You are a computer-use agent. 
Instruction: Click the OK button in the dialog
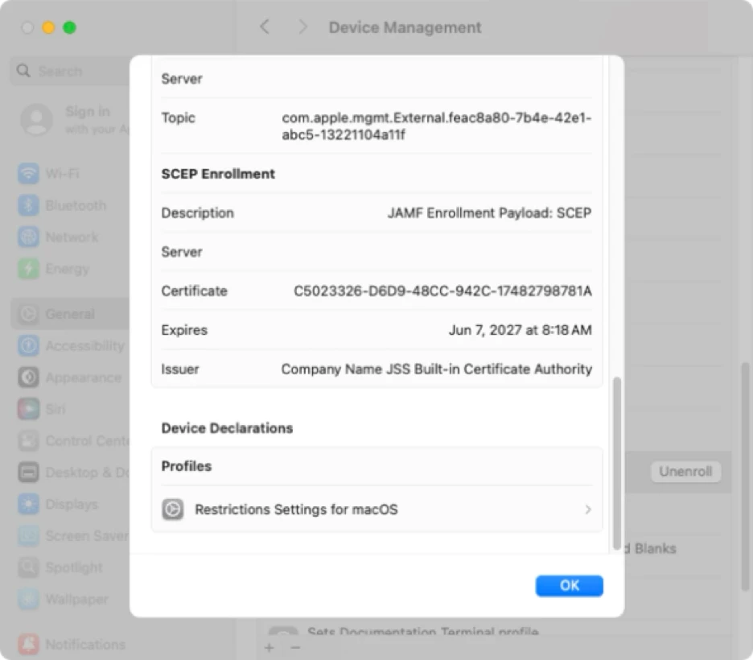pos(569,585)
